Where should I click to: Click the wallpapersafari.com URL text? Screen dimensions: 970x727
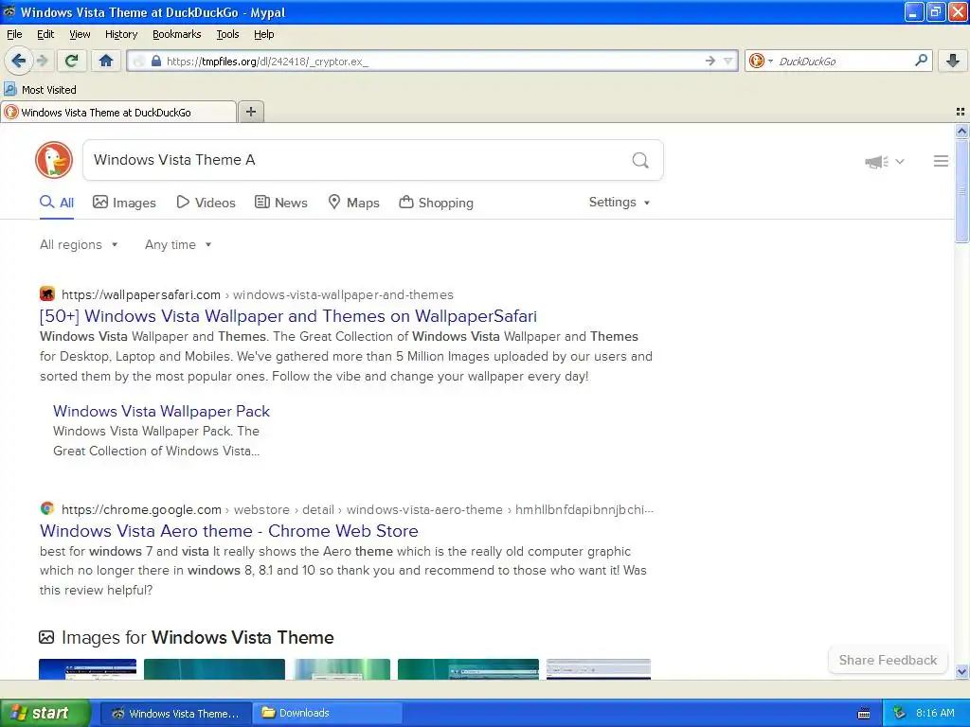pyautogui.click(x=141, y=294)
